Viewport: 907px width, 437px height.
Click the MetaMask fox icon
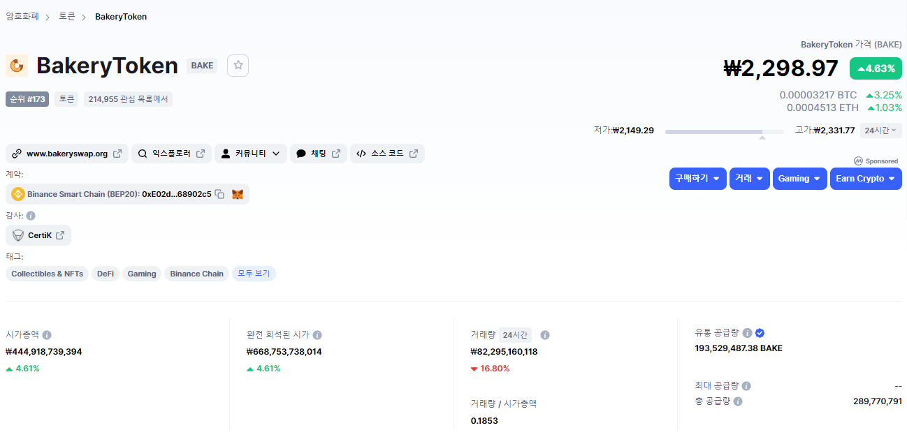coord(238,194)
